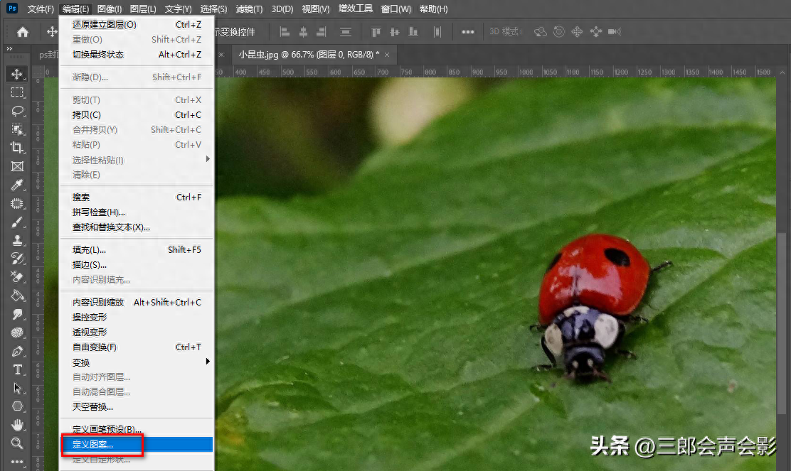This screenshot has height=471, width=791.
Task: Open the 视图(V) menu
Action: click(x=316, y=9)
